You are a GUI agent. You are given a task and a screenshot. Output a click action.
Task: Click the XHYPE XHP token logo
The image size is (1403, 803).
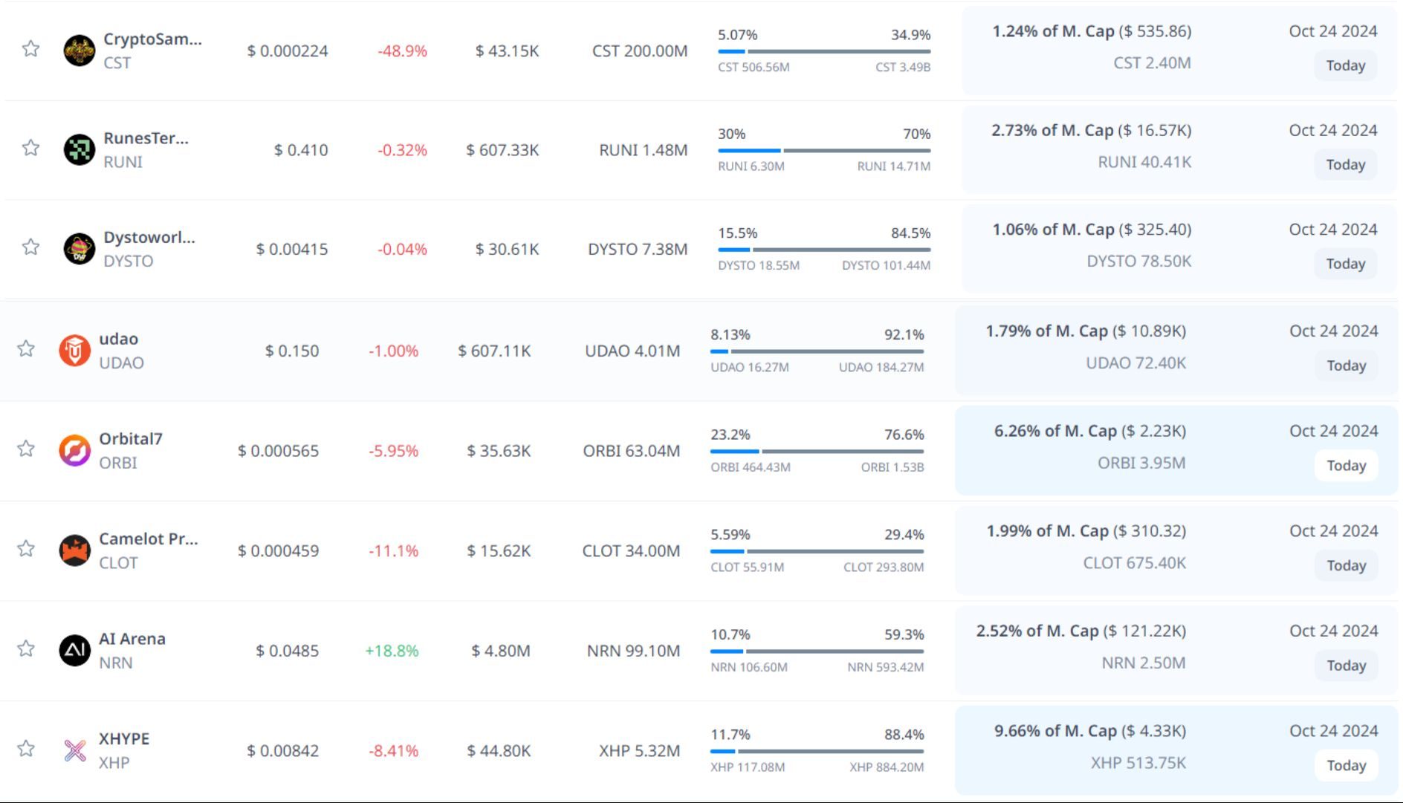[74, 750]
